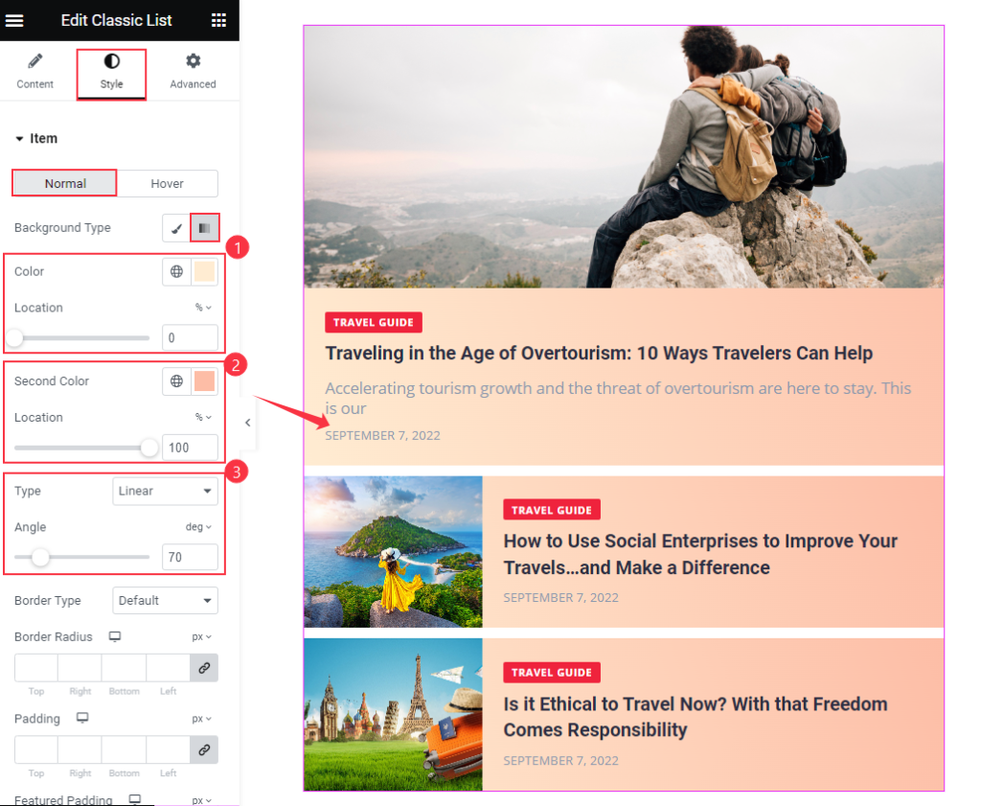The image size is (981, 806).
Task: Click the Angle value input field
Action: click(x=191, y=557)
